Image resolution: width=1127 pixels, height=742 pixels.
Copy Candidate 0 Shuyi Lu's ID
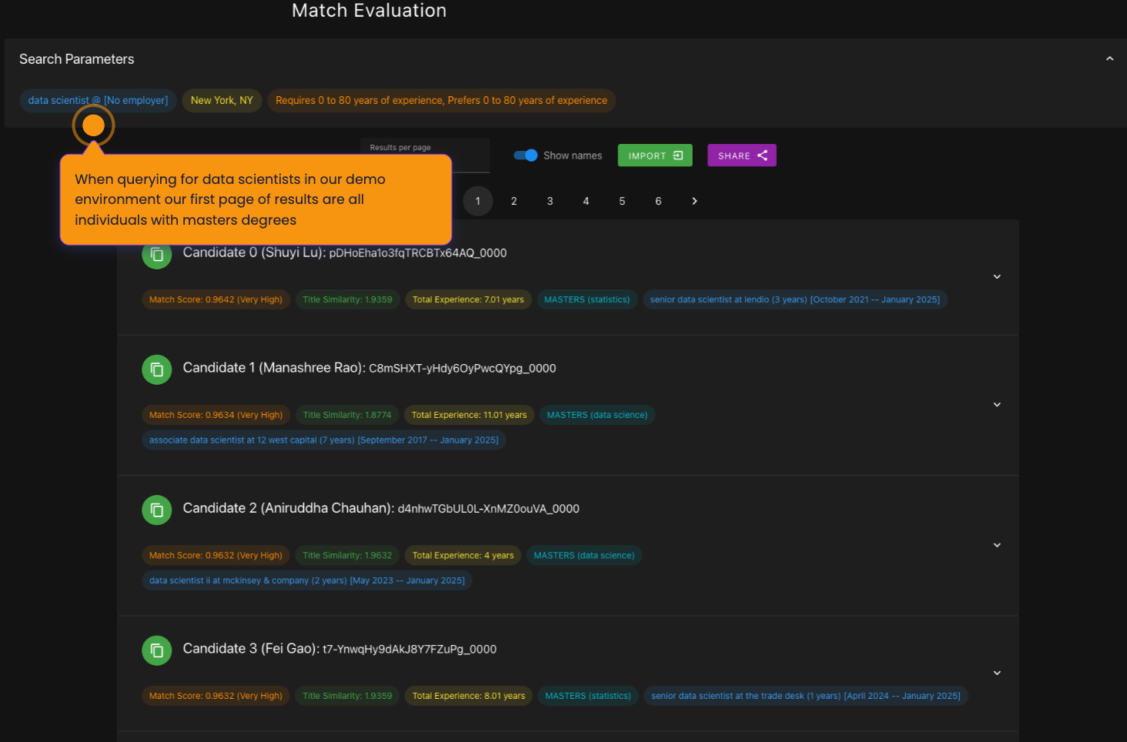(157, 254)
